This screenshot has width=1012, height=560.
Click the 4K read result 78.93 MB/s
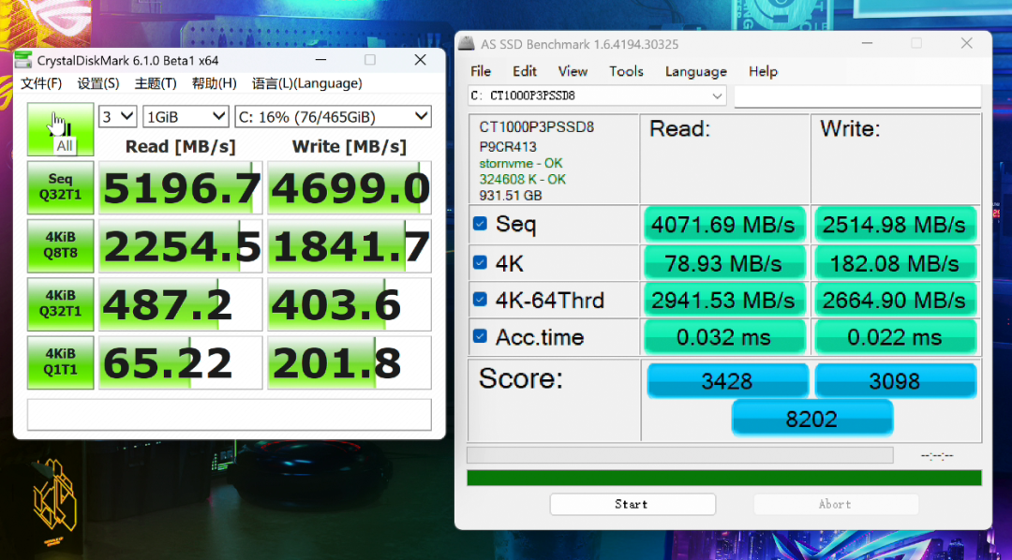pos(724,263)
